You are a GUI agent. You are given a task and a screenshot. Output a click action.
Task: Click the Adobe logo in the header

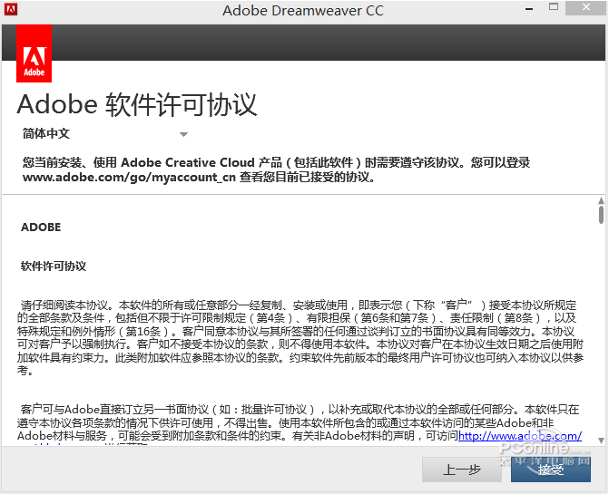tap(34, 53)
